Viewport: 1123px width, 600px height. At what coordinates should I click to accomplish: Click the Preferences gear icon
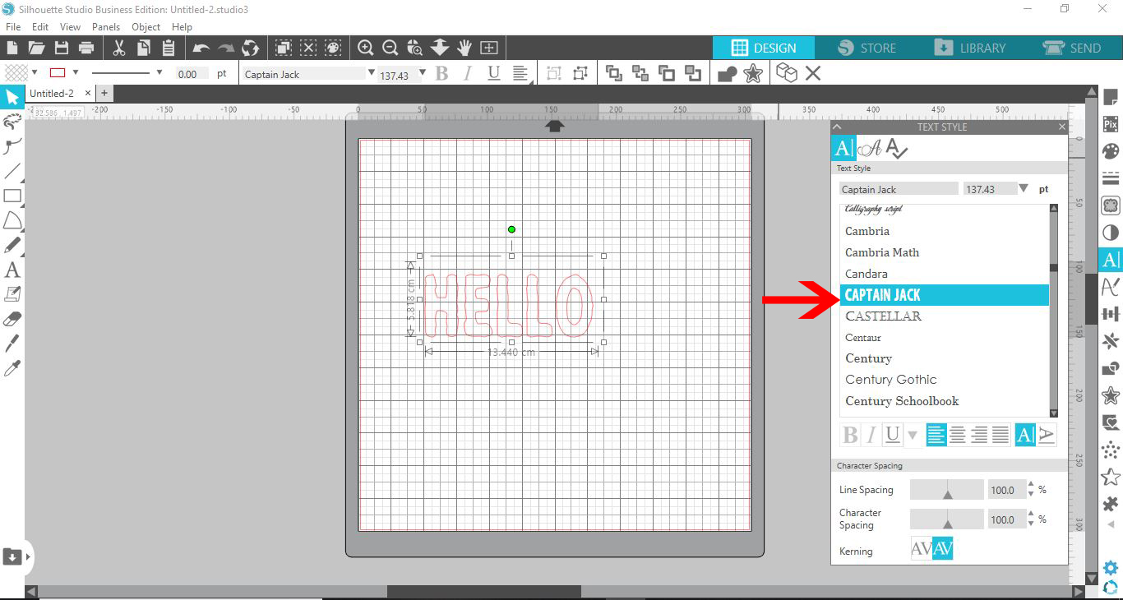[x=1111, y=568]
